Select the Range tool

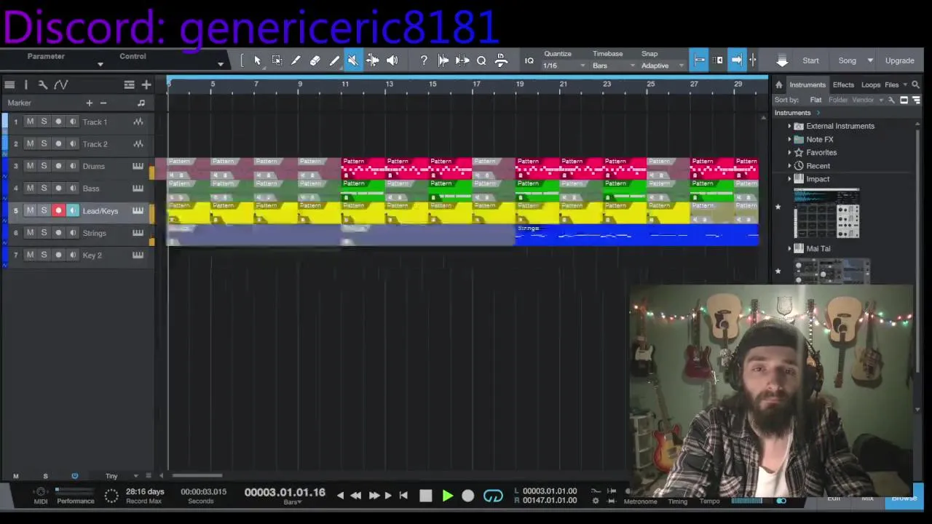point(277,61)
